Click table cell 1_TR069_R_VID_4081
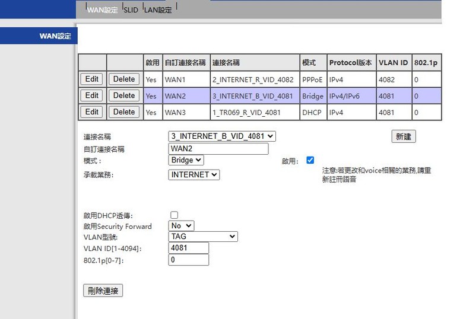The image size is (463, 319). 255,112
